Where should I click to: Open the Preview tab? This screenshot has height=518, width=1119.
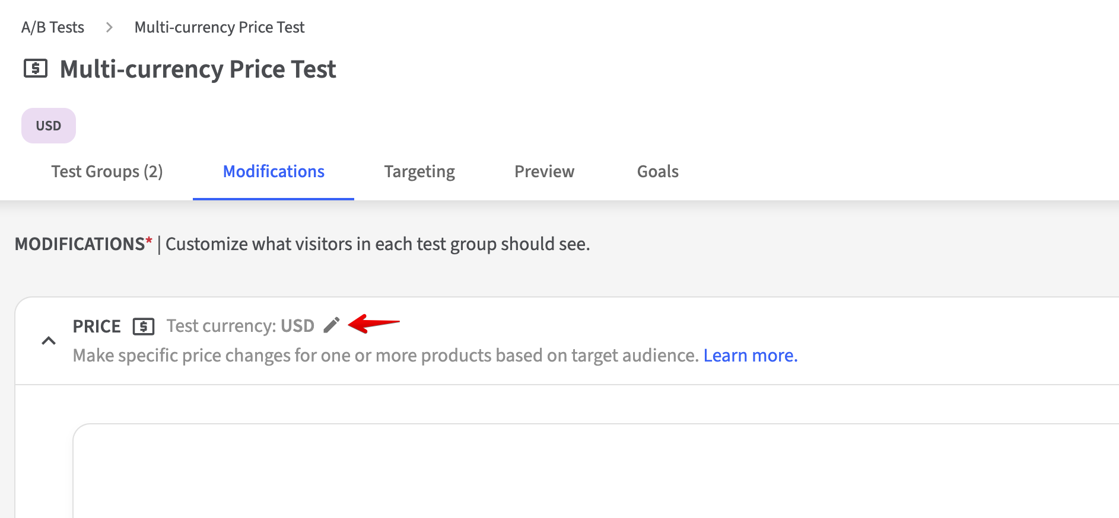pyautogui.click(x=544, y=171)
